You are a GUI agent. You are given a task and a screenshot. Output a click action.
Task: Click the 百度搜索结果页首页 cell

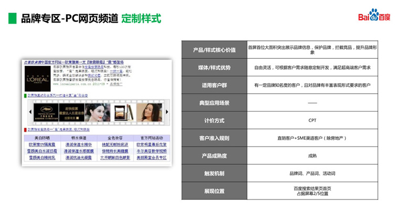(312, 191)
